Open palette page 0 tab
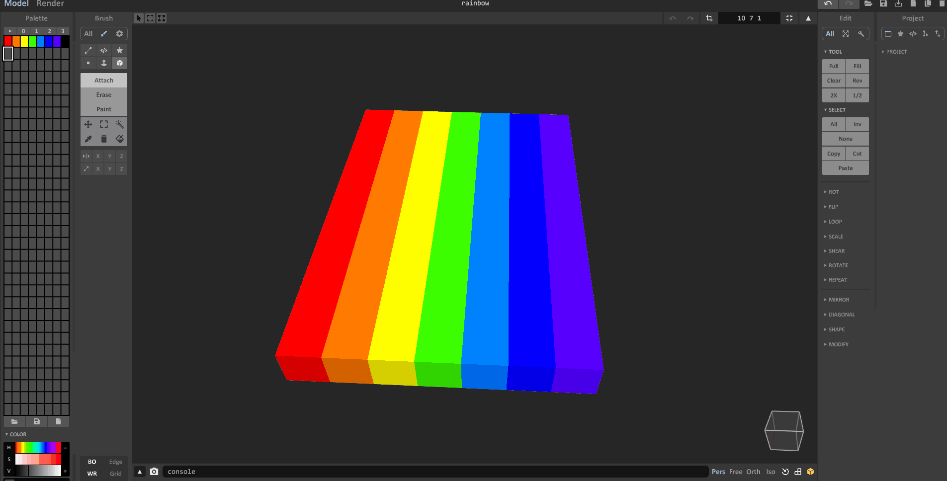 click(23, 31)
